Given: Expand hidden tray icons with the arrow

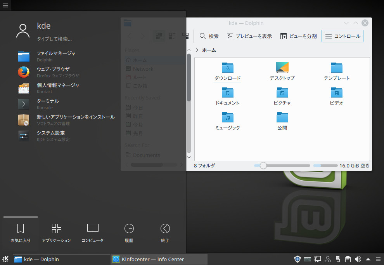Looking at the screenshot, I should point(368,259).
